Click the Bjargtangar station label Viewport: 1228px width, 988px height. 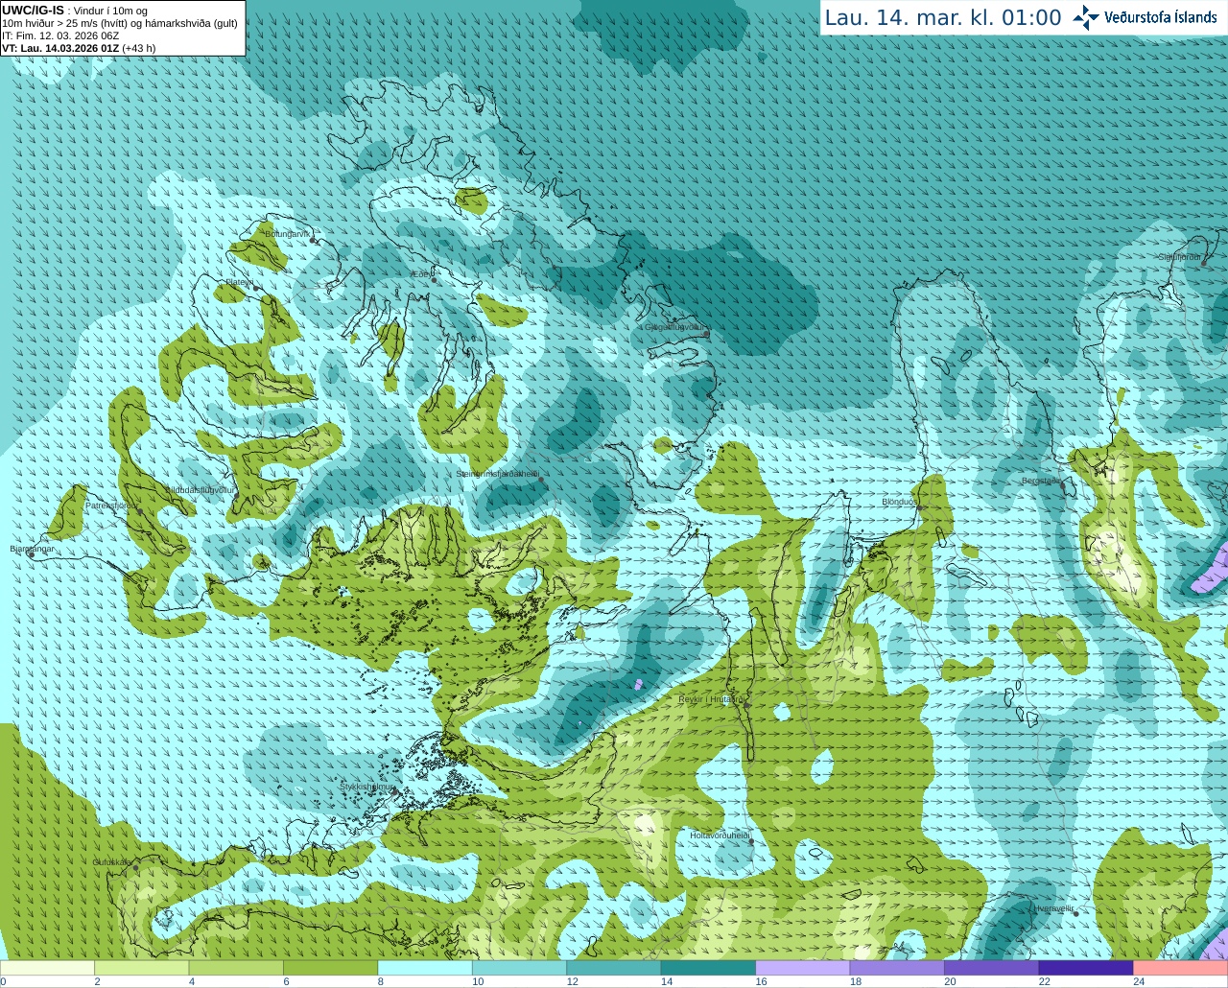coord(32,549)
